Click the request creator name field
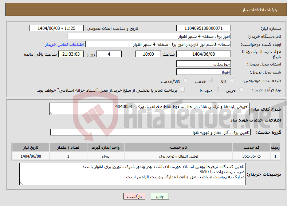The height and width of the screenshot is (206, 287). tap(158, 44)
